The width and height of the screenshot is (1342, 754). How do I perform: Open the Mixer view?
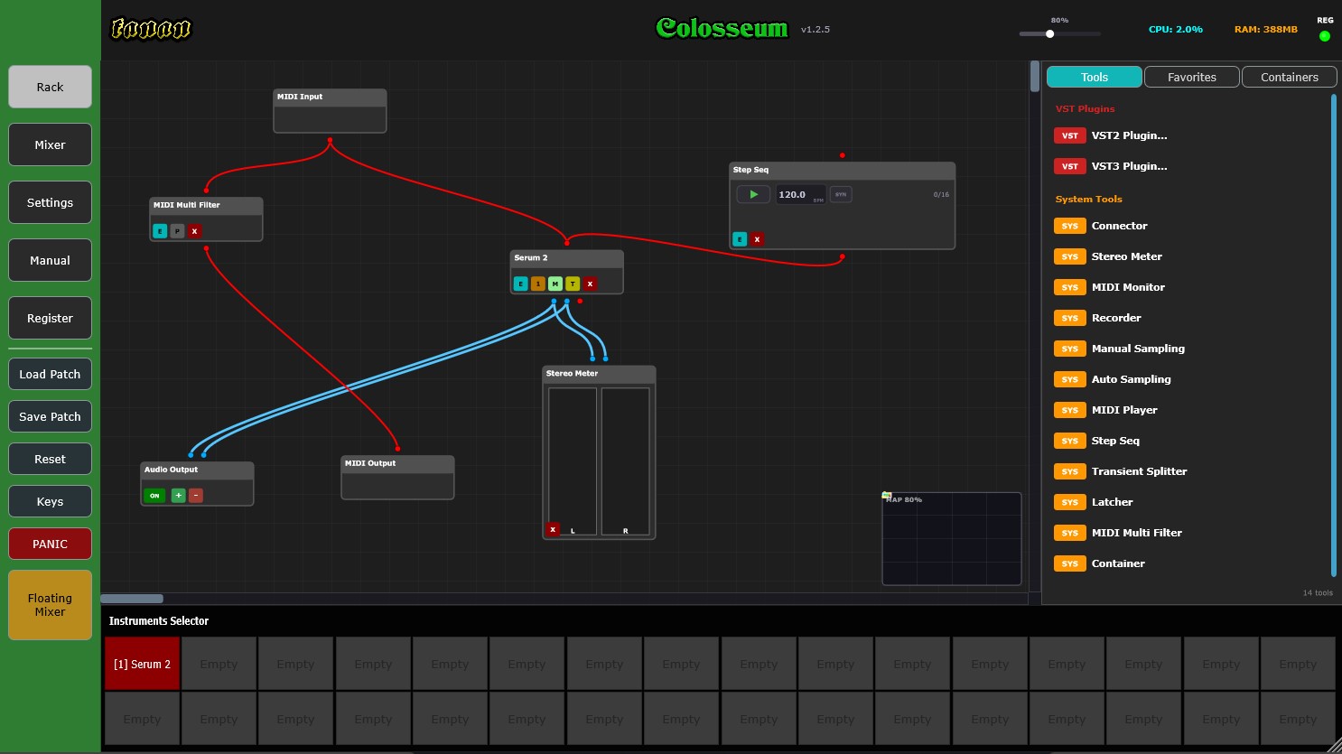click(50, 144)
